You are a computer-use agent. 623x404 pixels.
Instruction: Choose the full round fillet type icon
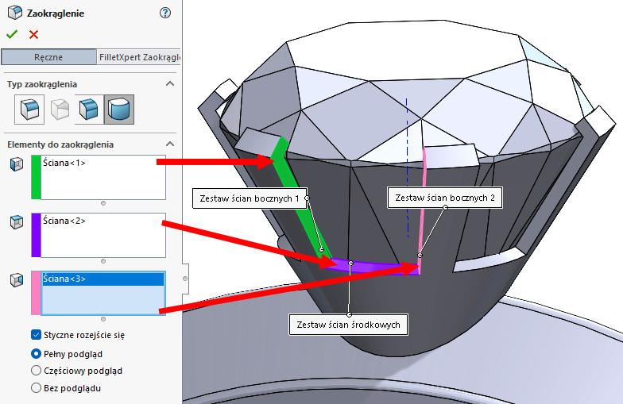(x=119, y=109)
